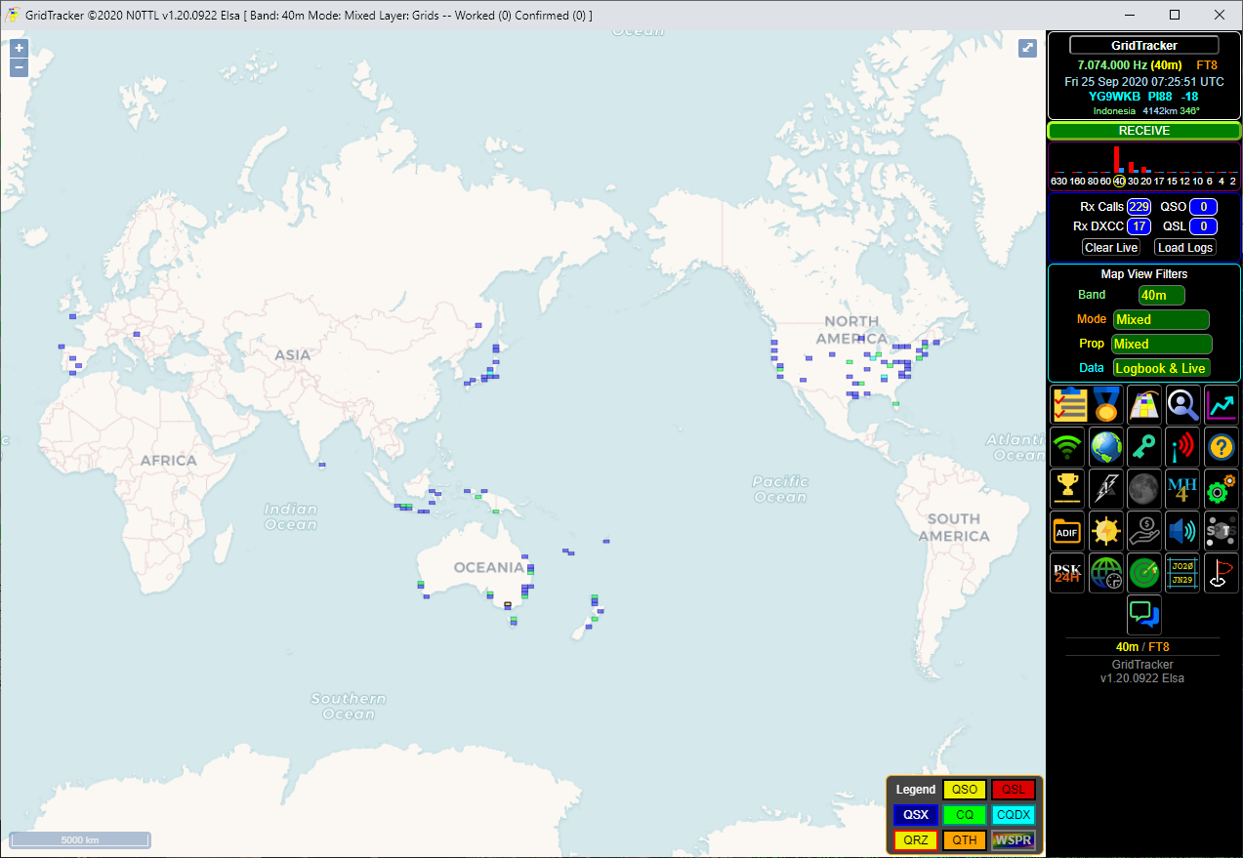Click the PSK 24H spots icon
This screenshot has height=858, width=1243.
point(1068,573)
